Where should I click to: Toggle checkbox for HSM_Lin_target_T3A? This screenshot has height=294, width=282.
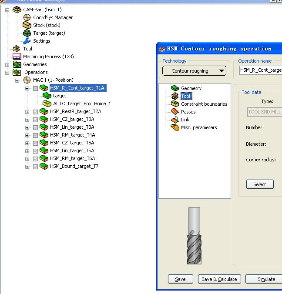pyautogui.click(x=35, y=127)
